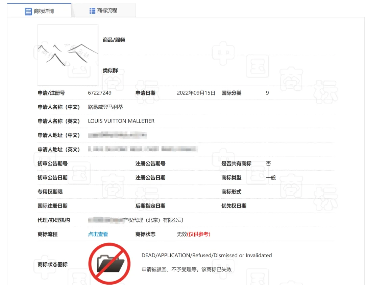Click the 注册公告期号 label

point(150,163)
